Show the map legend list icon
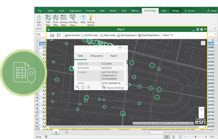218x139 pixels. click(x=59, y=35)
